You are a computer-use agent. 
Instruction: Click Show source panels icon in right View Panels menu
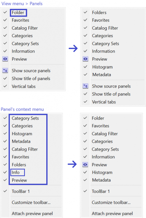pos(85,86)
